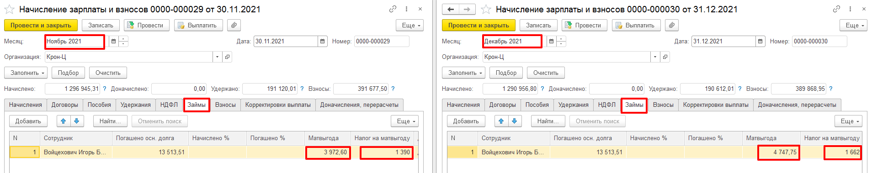Image resolution: width=872 pixels, height=173 pixels.
Task: Move row up arrow in left table
Action: coord(63,121)
